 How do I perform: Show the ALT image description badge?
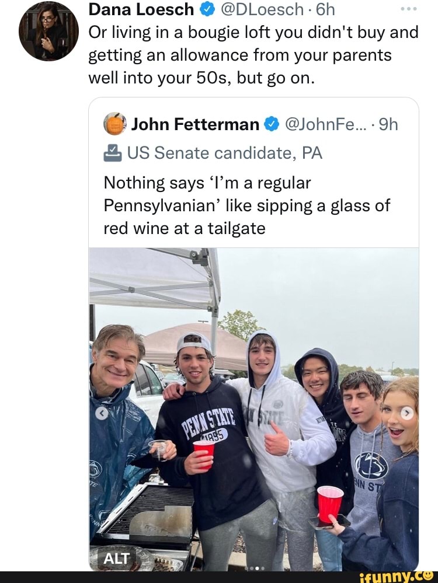click(x=116, y=558)
